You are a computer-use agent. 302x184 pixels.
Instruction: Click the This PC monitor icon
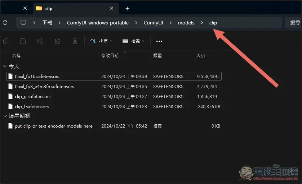click(x=23, y=23)
